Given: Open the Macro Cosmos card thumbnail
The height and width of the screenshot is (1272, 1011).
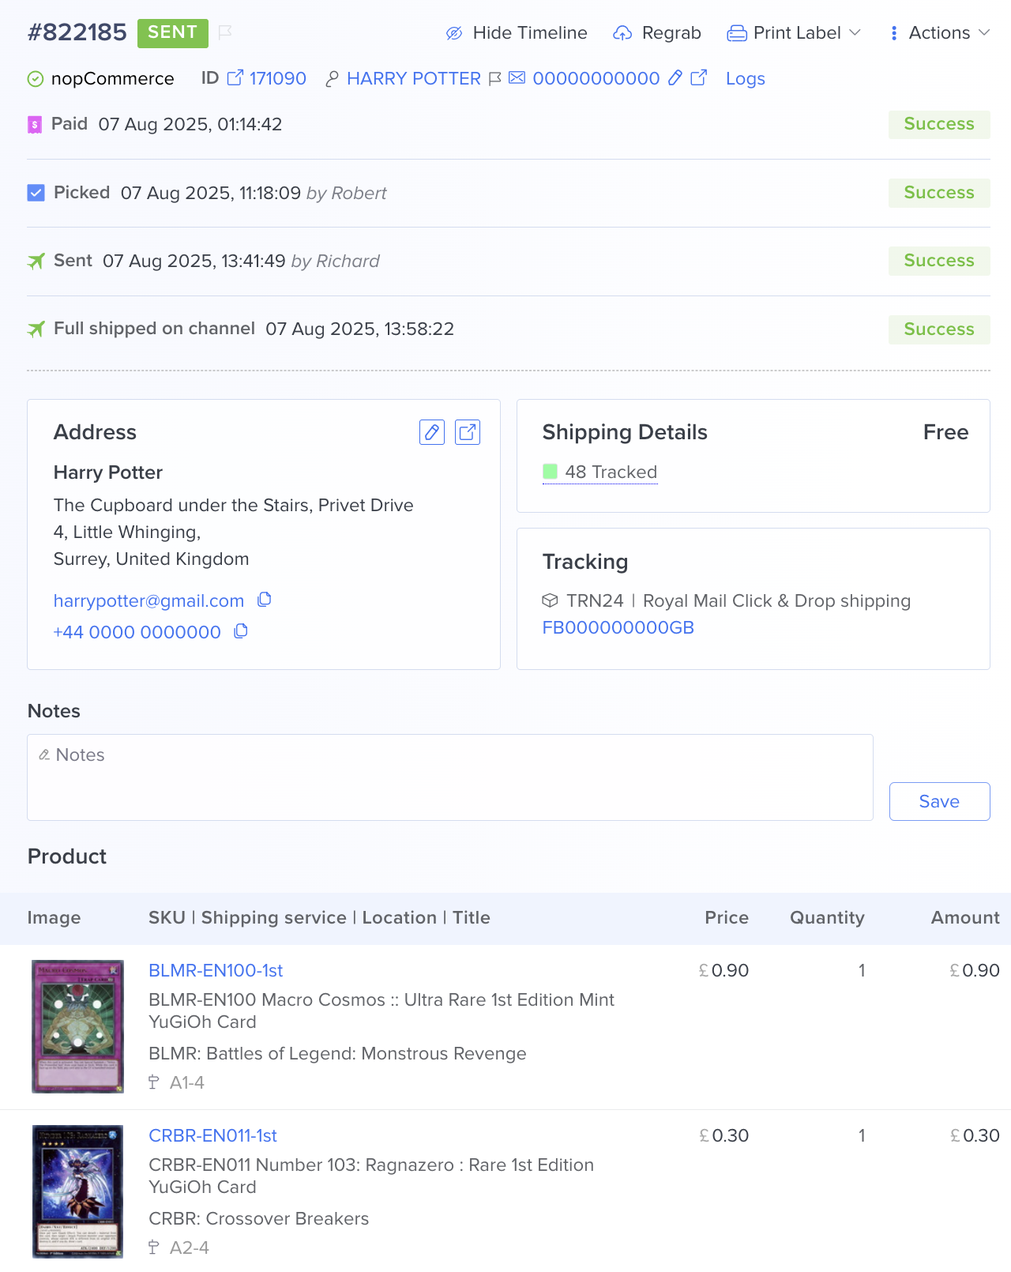Looking at the screenshot, I should 77,1026.
